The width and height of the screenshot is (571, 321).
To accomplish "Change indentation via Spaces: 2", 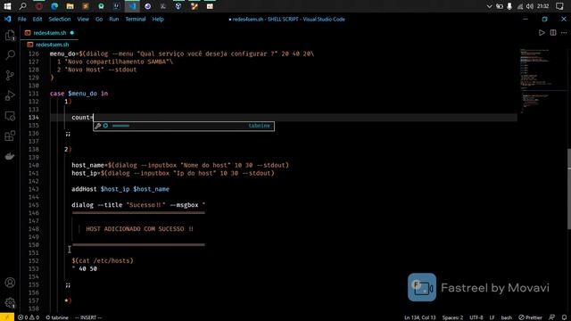I will 452,317.
